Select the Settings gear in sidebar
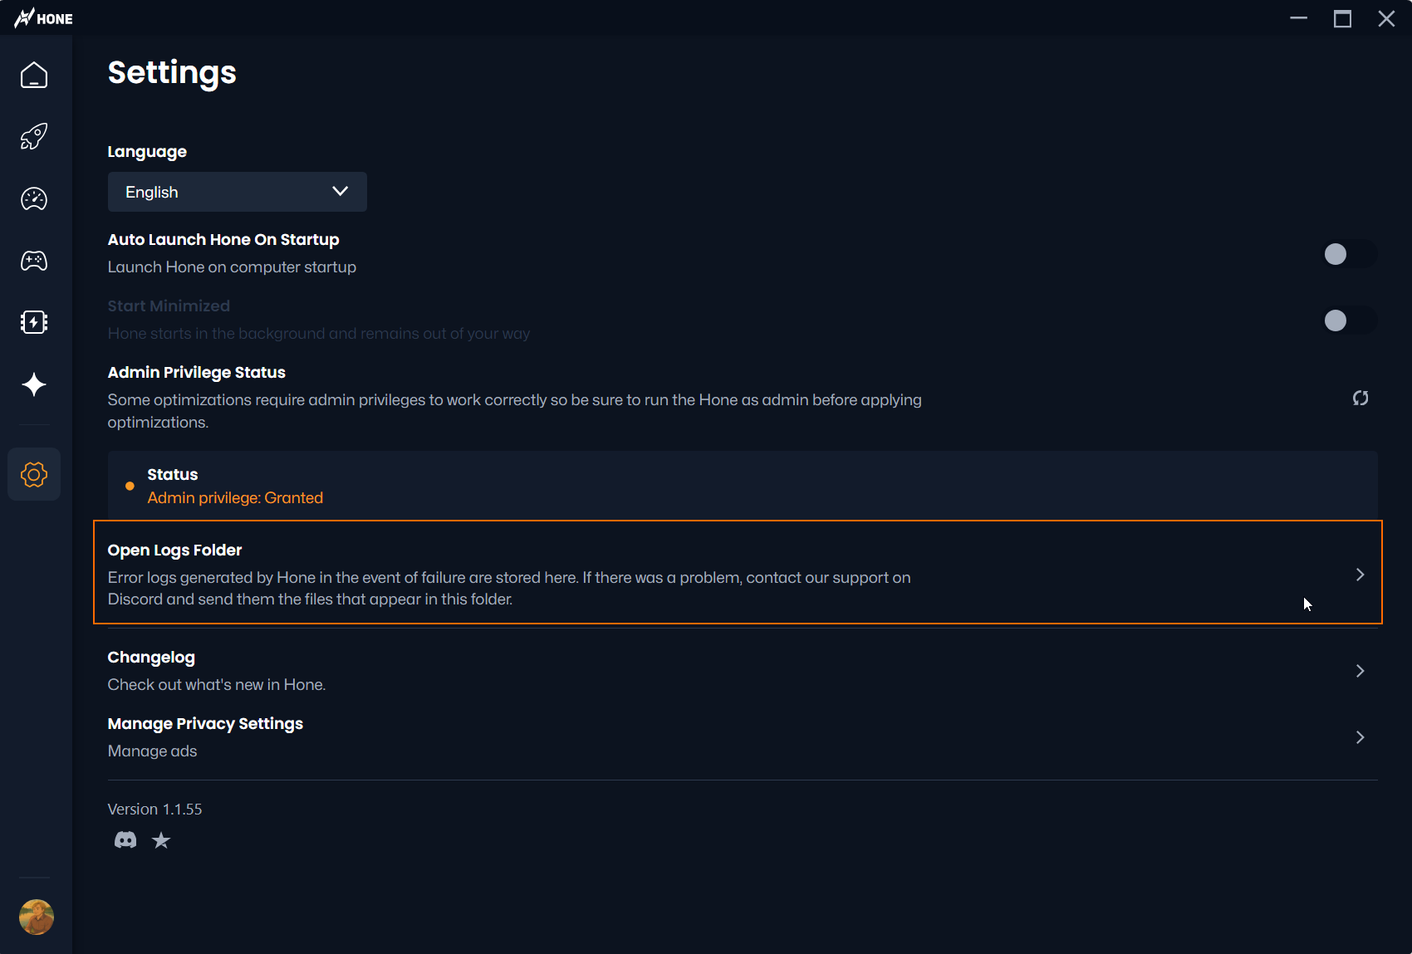Screen dimensions: 1412x954 pyautogui.click(x=34, y=474)
